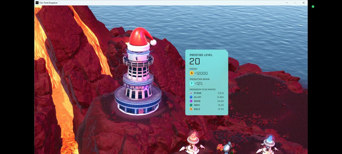This screenshot has height=154, width=342.
Task: Click the 34.8K gems amount
Action: pyautogui.click(x=221, y=101)
